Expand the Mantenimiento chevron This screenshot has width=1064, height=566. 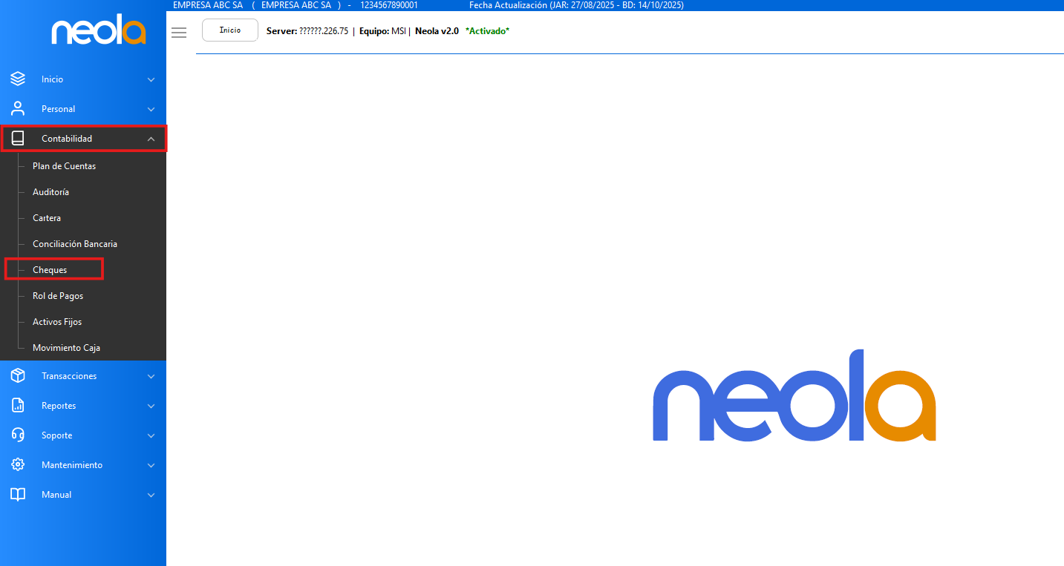[x=151, y=465]
